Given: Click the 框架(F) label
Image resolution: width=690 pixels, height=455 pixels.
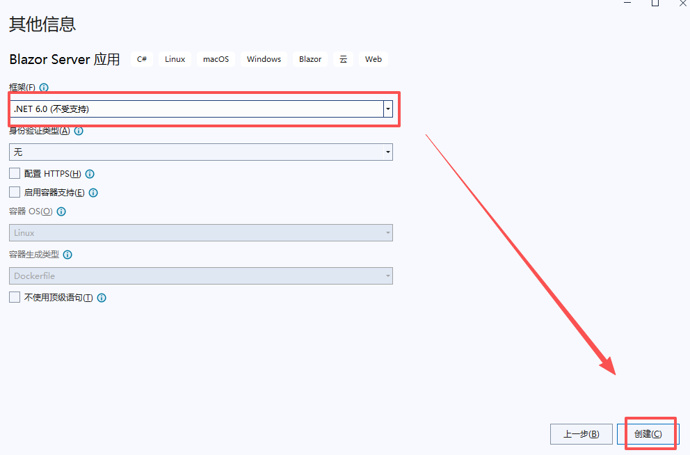Looking at the screenshot, I should point(22,88).
